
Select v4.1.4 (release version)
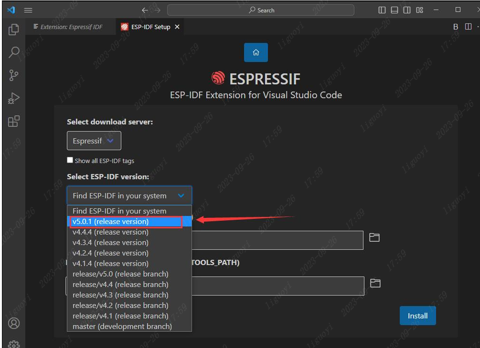coord(129,263)
